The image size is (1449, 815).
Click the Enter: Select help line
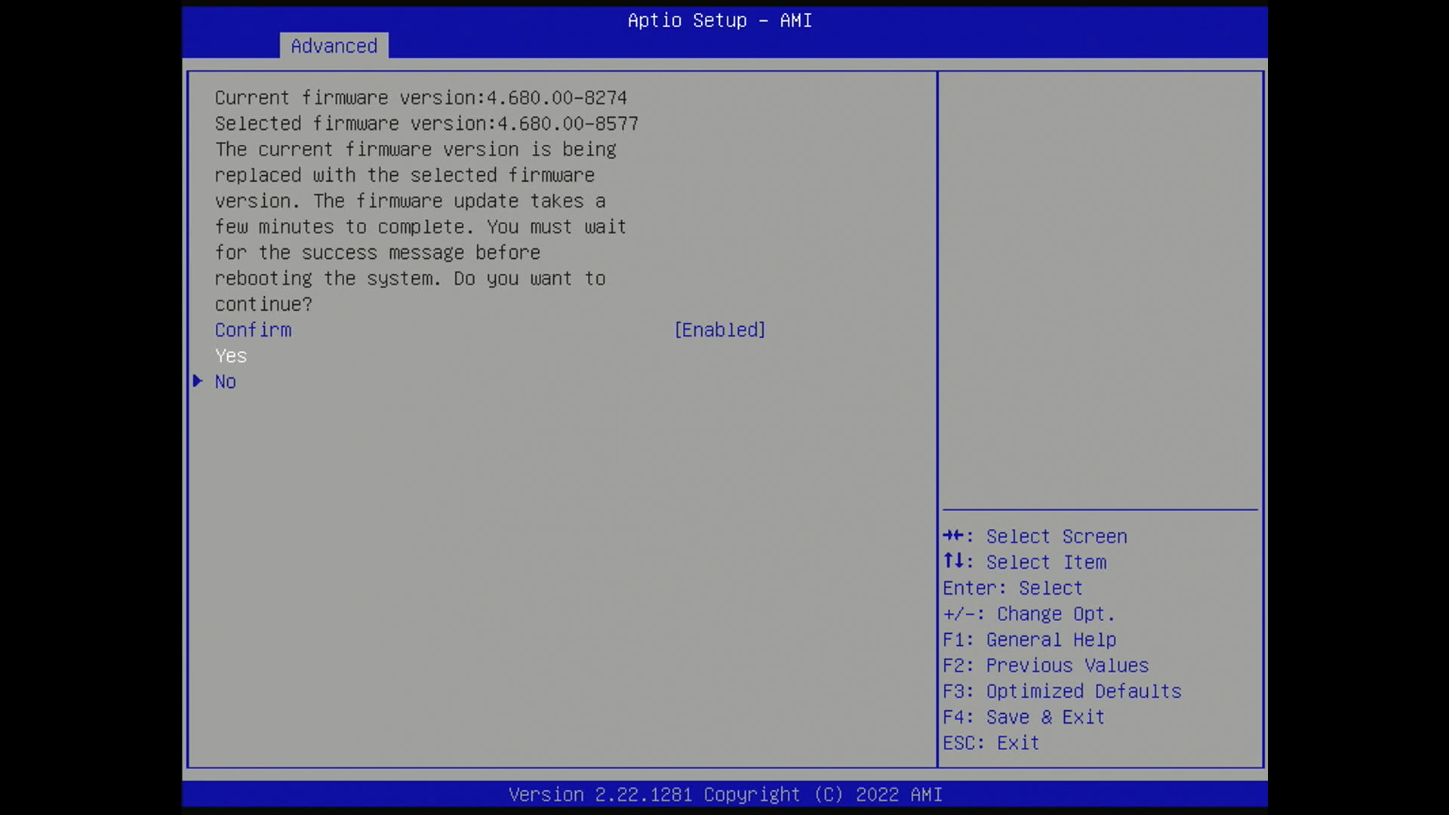(x=1012, y=588)
